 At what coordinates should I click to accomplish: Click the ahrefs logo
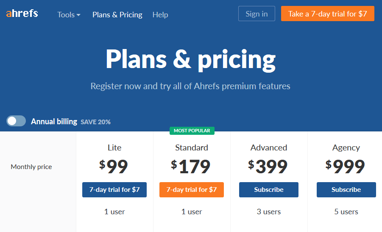pyautogui.click(x=22, y=14)
